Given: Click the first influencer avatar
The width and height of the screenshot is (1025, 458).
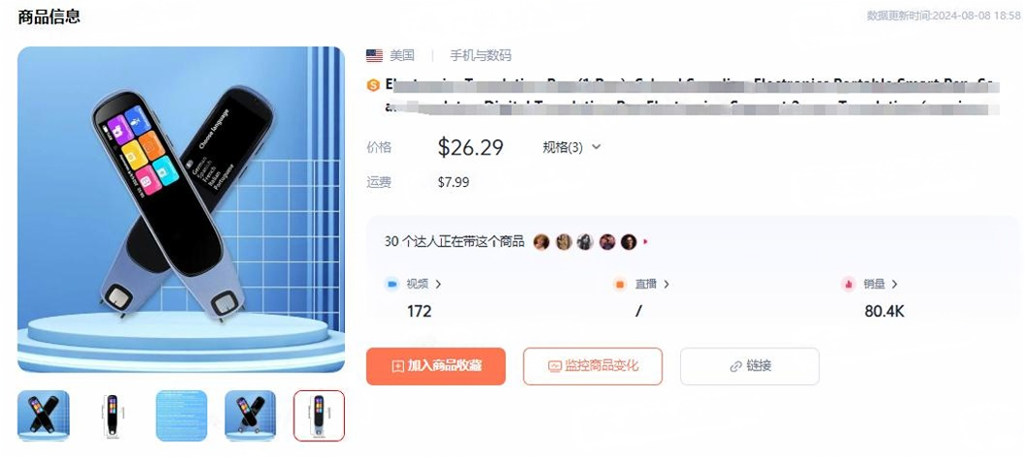Looking at the screenshot, I should (x=542, y=242).
